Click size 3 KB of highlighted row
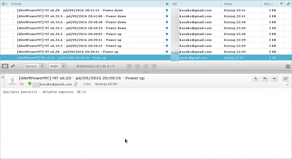 [x=272, y=58]
